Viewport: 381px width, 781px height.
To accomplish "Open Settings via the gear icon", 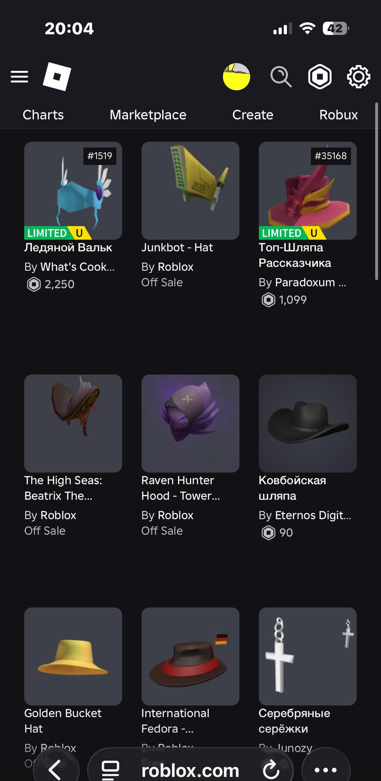I will [358, 77].
